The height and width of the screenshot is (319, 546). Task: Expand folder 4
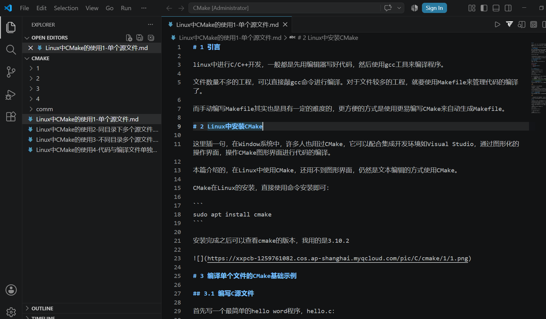(31, 99)
